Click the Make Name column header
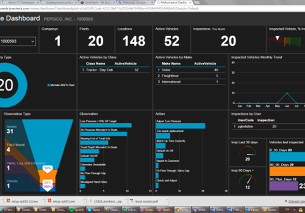Image resolution: width=305 pixels, height=213 pixels. tap(171, 63)
